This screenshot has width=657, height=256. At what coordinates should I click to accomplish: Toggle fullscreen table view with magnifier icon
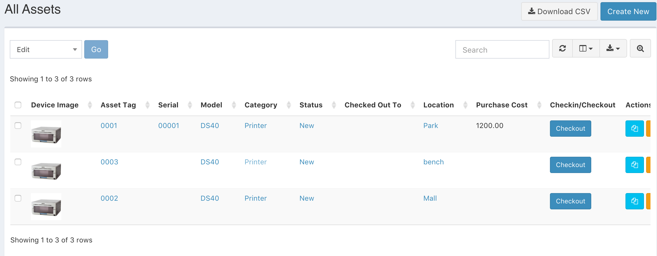click(x=640, y=49)
